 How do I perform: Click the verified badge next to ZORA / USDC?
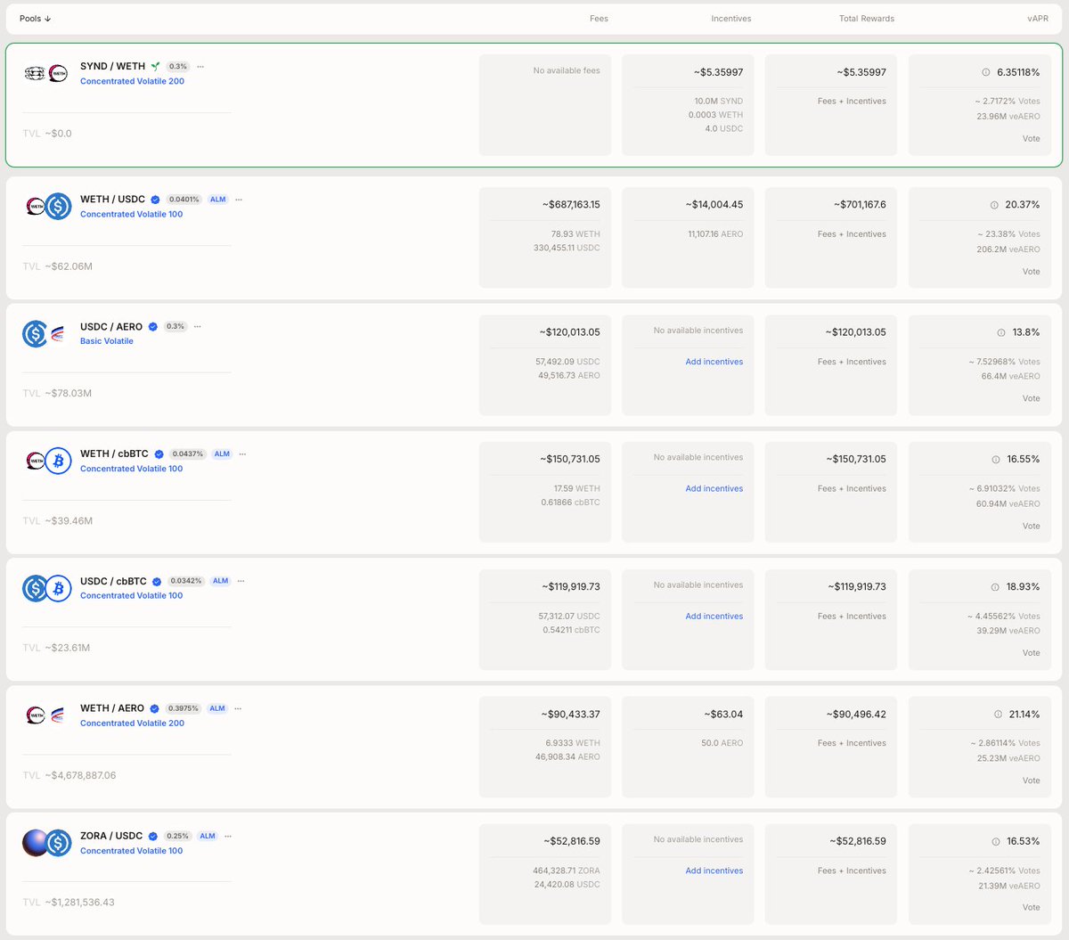[x=153, y=837]
